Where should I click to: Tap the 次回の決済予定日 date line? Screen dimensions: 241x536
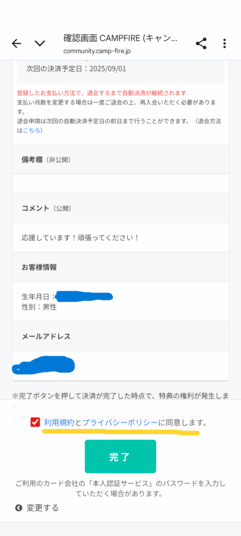coord(76,69)
